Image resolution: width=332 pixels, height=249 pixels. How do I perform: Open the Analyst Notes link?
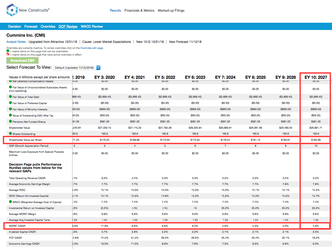pyautogui.click(x=16, y=42)
